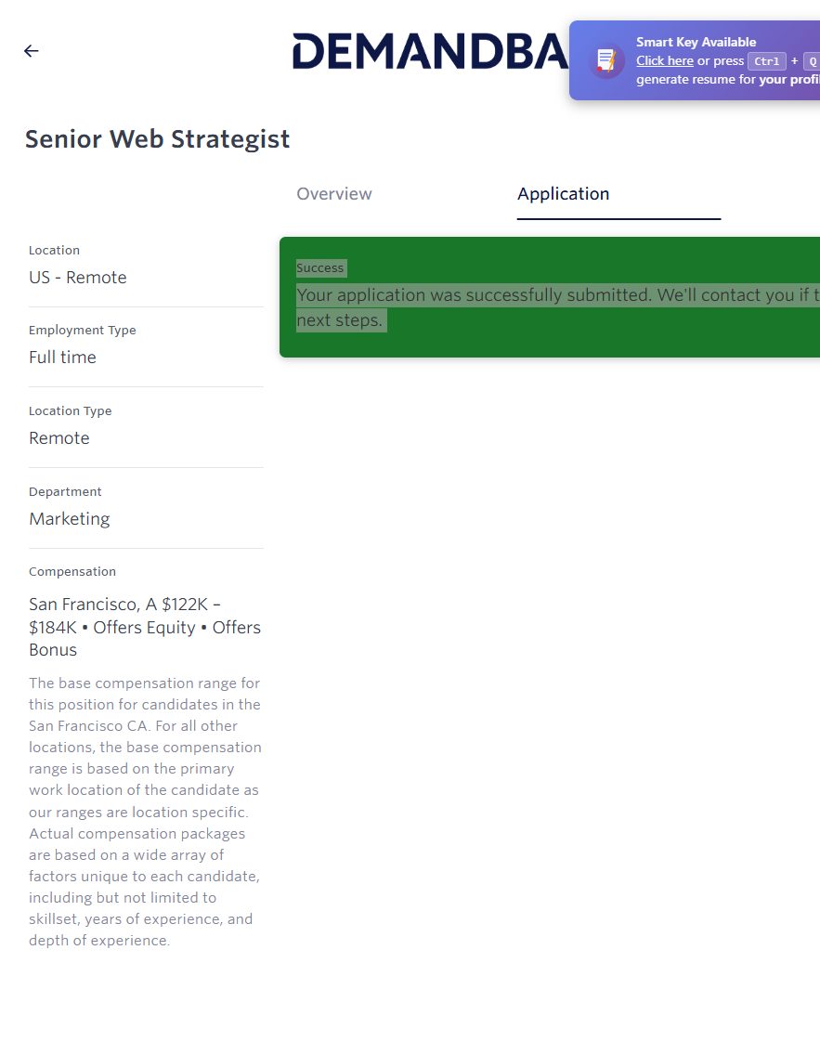
Task: Select the Application tab
Action: [563, 194]
